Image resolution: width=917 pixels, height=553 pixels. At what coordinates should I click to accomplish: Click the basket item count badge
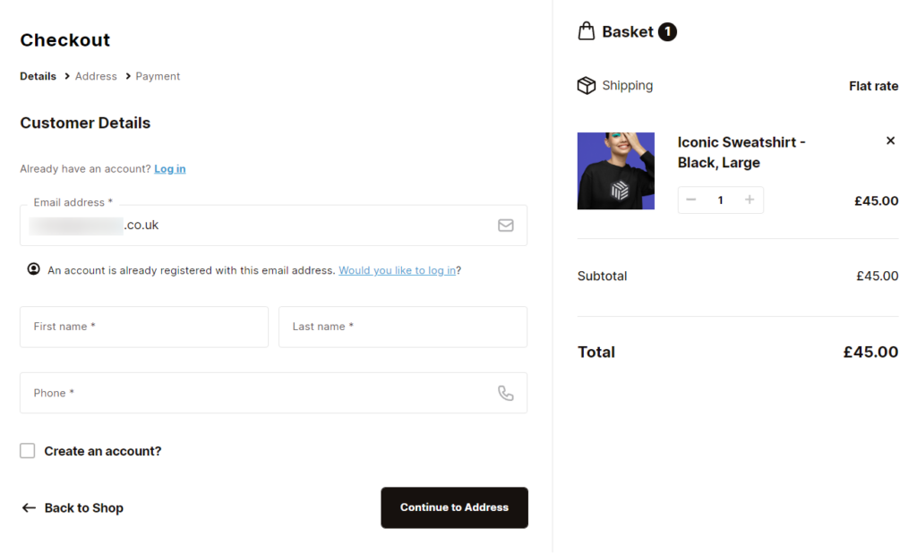667,30
